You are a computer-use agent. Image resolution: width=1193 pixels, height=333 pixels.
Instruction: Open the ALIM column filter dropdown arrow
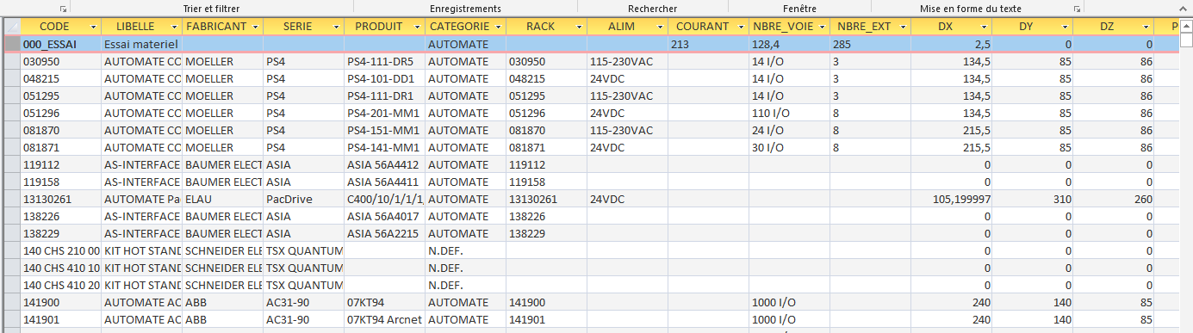pos(658,27)
